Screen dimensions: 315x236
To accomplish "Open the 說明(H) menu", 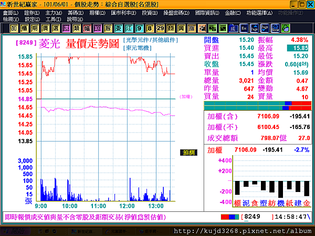I will 75,19.
